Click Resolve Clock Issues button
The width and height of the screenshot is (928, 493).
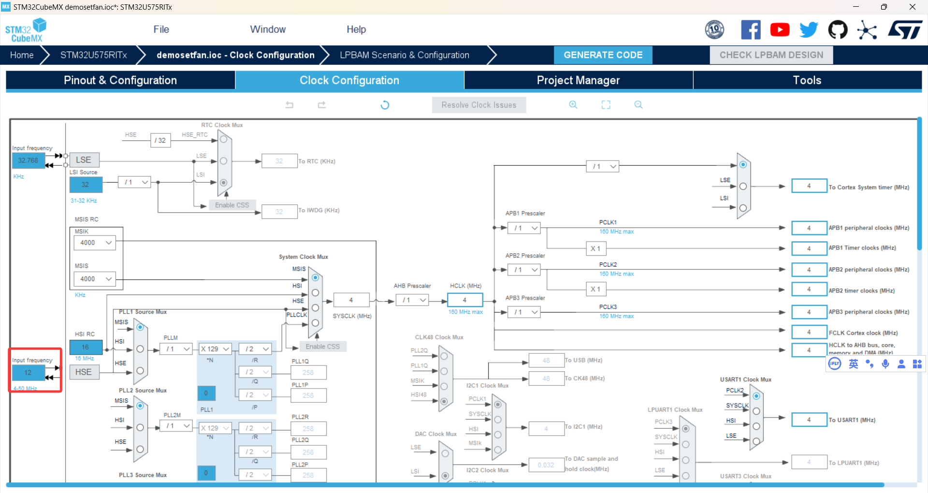479,105
